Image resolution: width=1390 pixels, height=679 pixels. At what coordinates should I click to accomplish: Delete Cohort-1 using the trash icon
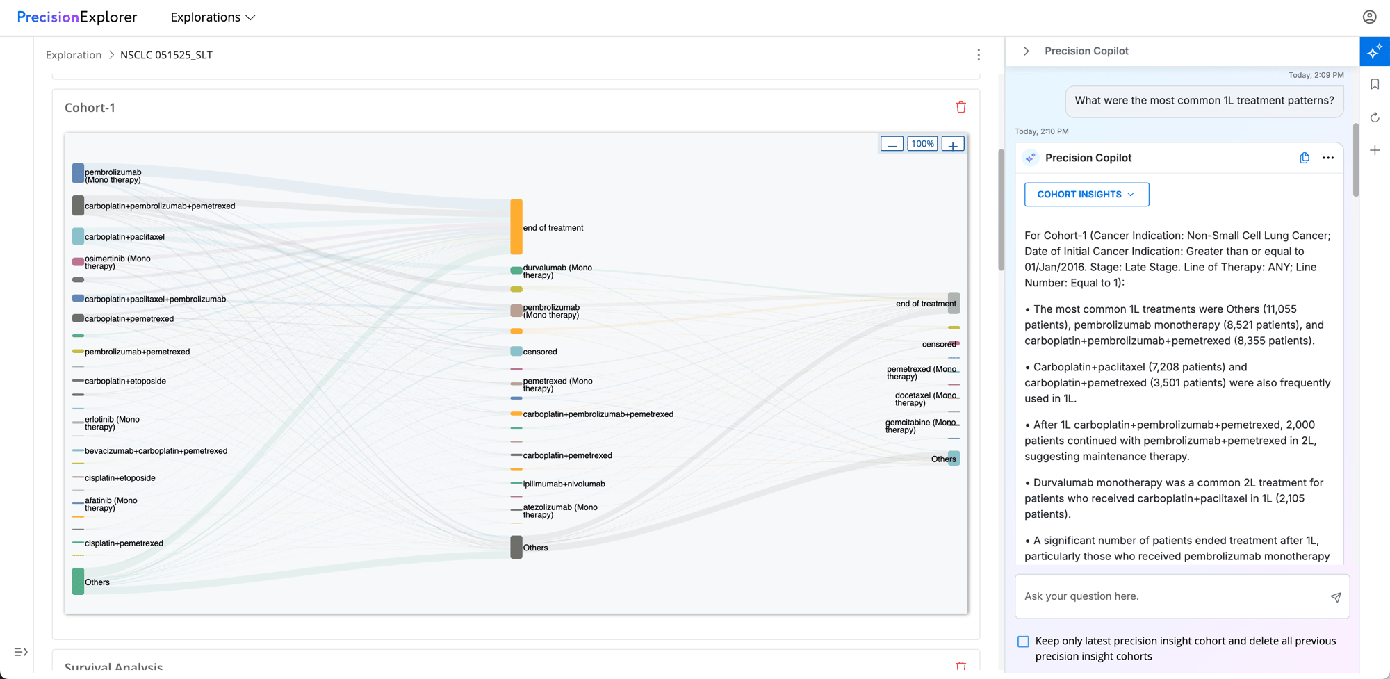click(961, 107)
